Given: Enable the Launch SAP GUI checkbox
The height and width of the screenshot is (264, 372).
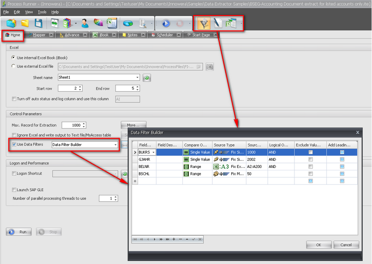Looking at the screenshot, I should coord(15,189).
